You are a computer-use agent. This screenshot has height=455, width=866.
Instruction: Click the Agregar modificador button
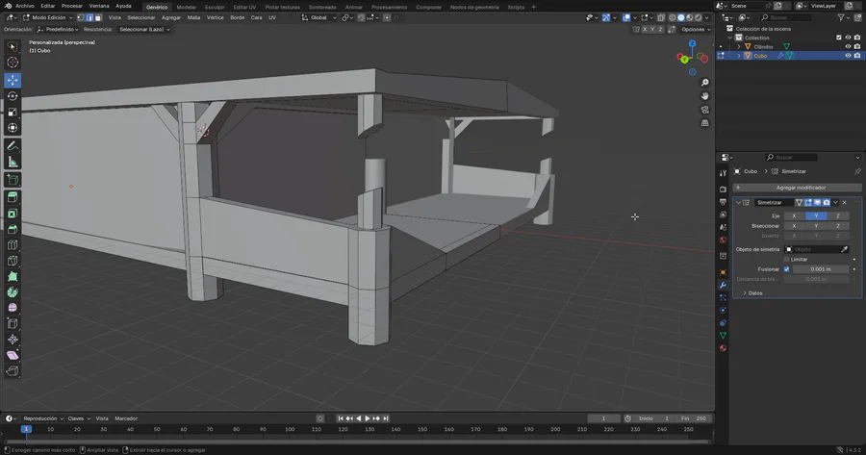coord(800,188)
